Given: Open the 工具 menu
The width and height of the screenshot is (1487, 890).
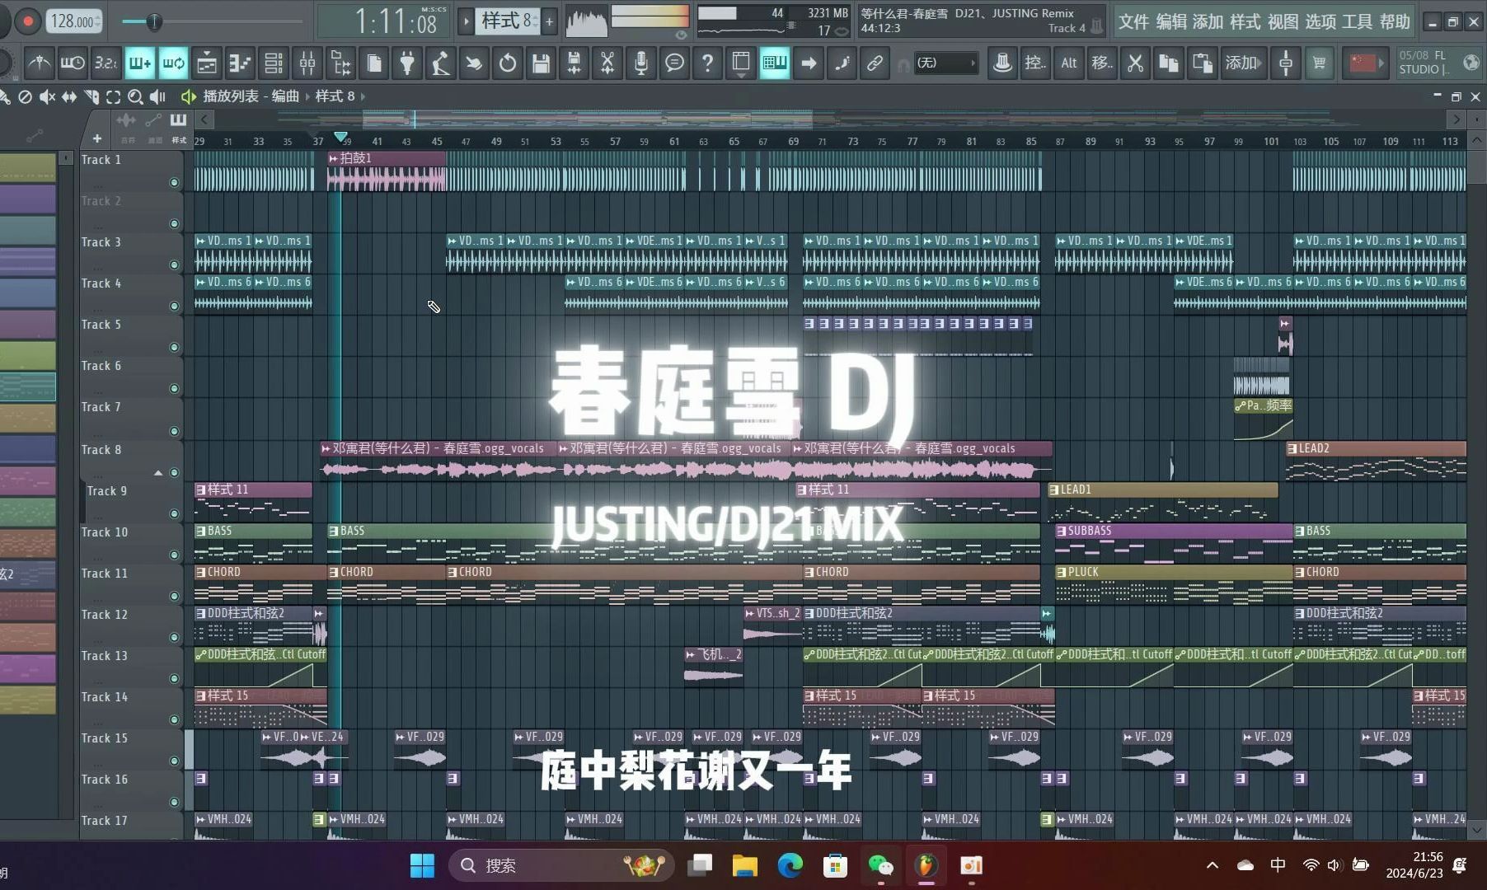Looking at the screenshot, I should pyautogui.click(x=1357, y=22).
